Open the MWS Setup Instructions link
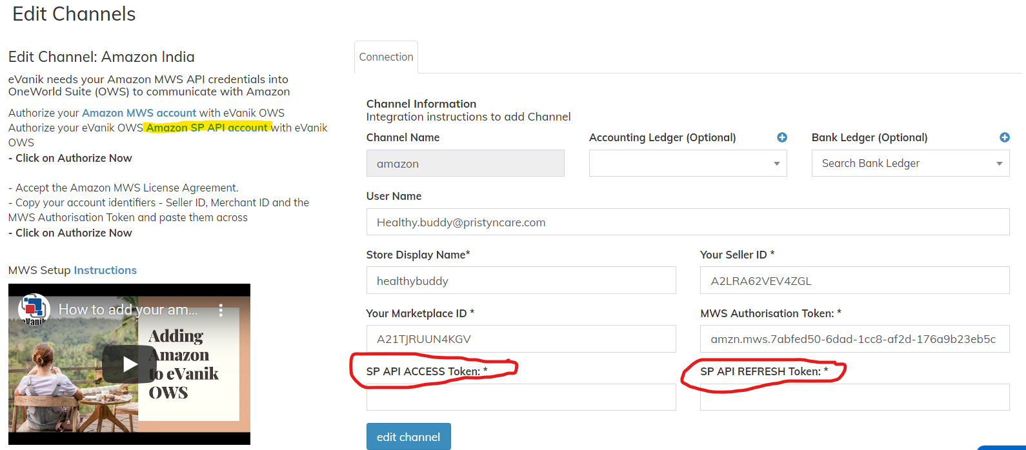Image resolution: width=1026 pixels, height=450 pixels. [x=105, y=270]
